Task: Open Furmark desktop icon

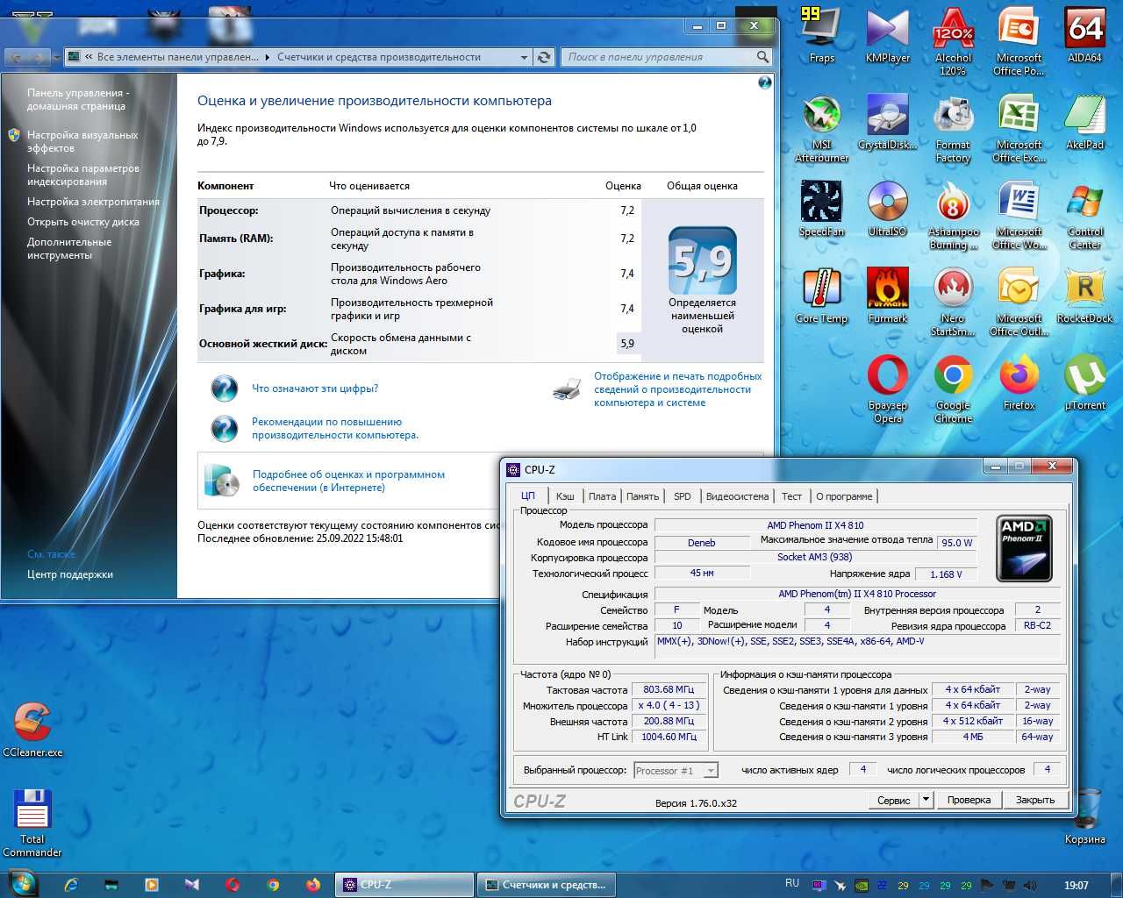Action: coord(887,296)
